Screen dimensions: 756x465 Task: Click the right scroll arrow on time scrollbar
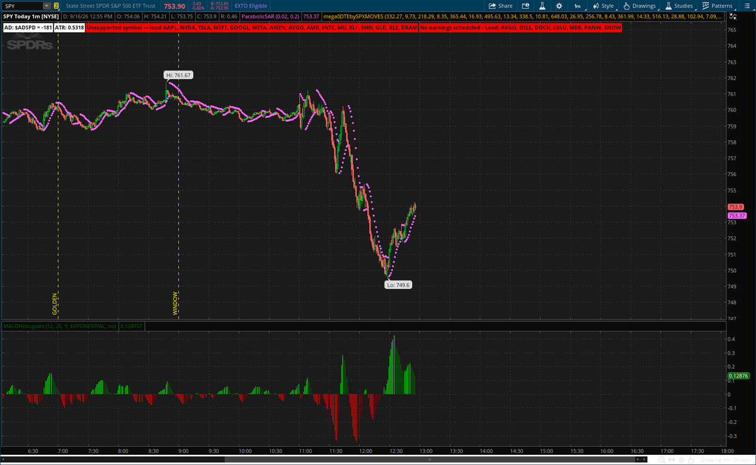(x=644, y=459)
